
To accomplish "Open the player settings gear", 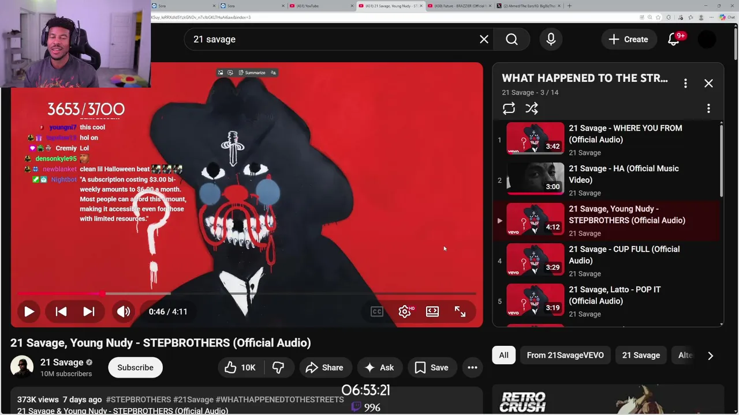I will [x=405, y=311].
